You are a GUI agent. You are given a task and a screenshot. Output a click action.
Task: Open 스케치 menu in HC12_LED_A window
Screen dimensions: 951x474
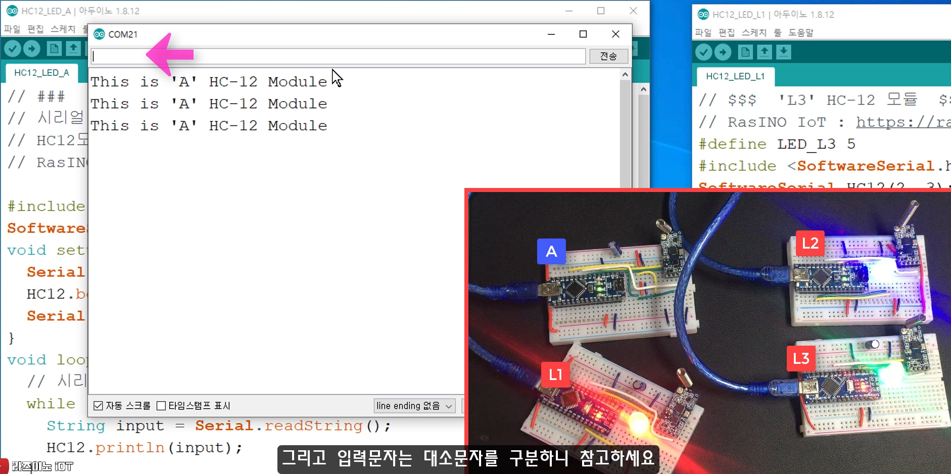coord(63,29)
